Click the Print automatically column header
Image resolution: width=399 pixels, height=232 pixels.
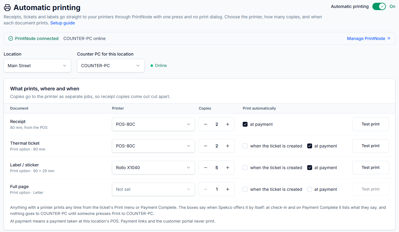coord(259,108)
